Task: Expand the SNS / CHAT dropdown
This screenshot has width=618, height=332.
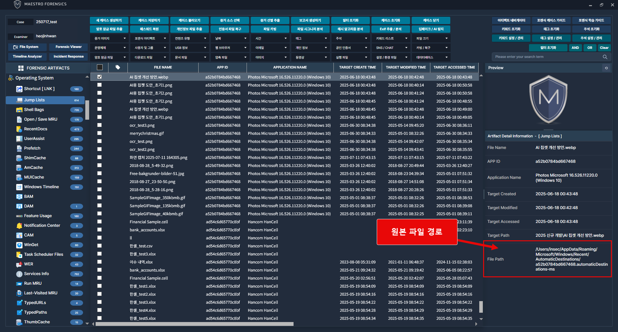Action: [x=391, y=48]
